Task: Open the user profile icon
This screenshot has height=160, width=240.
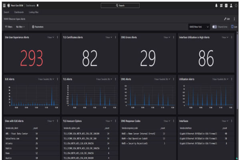Action: coord(231,6)
